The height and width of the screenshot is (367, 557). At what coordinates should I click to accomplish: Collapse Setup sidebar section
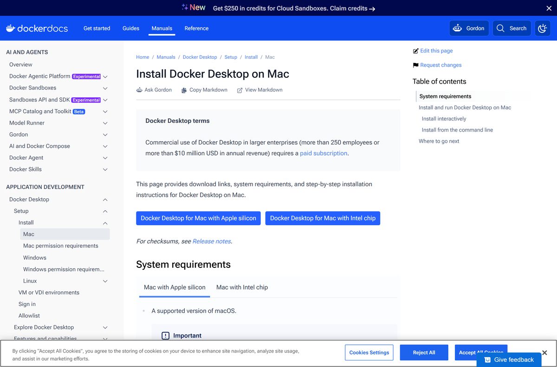105,211
